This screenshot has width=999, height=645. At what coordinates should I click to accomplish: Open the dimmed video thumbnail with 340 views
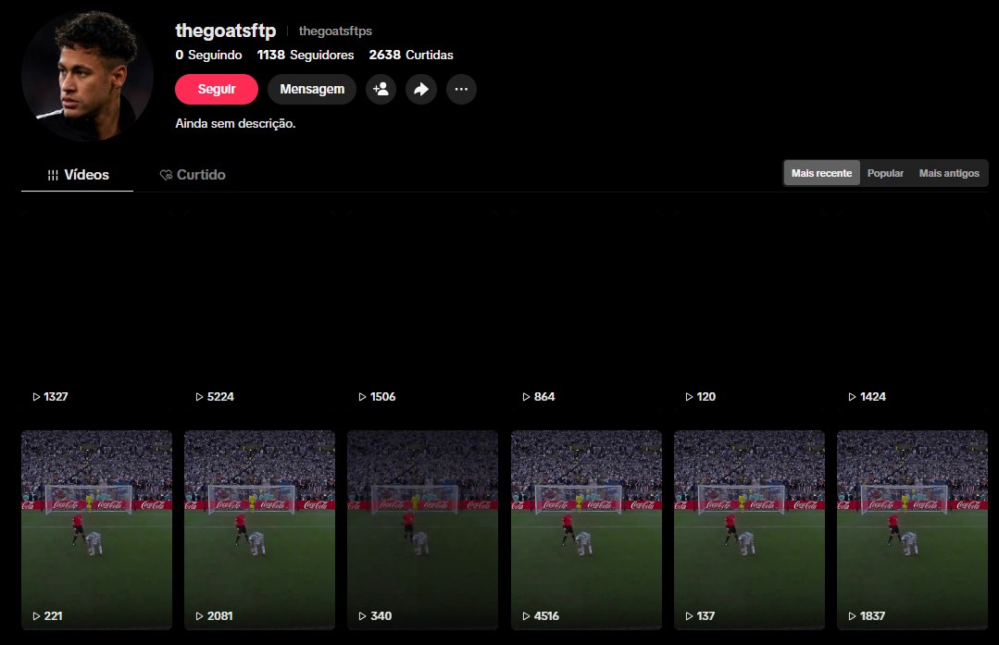tap(422, 527)
